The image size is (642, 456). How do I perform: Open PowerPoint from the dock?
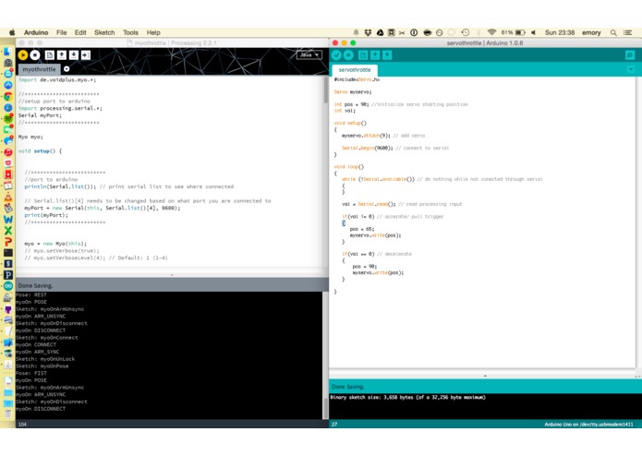[8, 241]
